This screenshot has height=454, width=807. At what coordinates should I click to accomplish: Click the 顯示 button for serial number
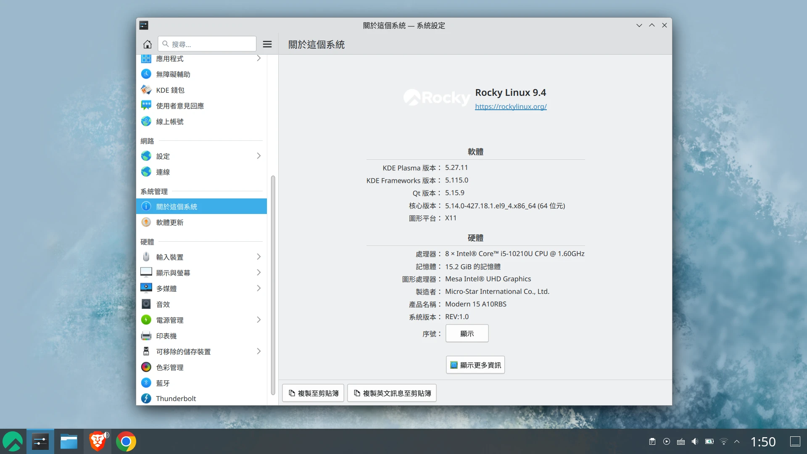(x=467, y=333)
